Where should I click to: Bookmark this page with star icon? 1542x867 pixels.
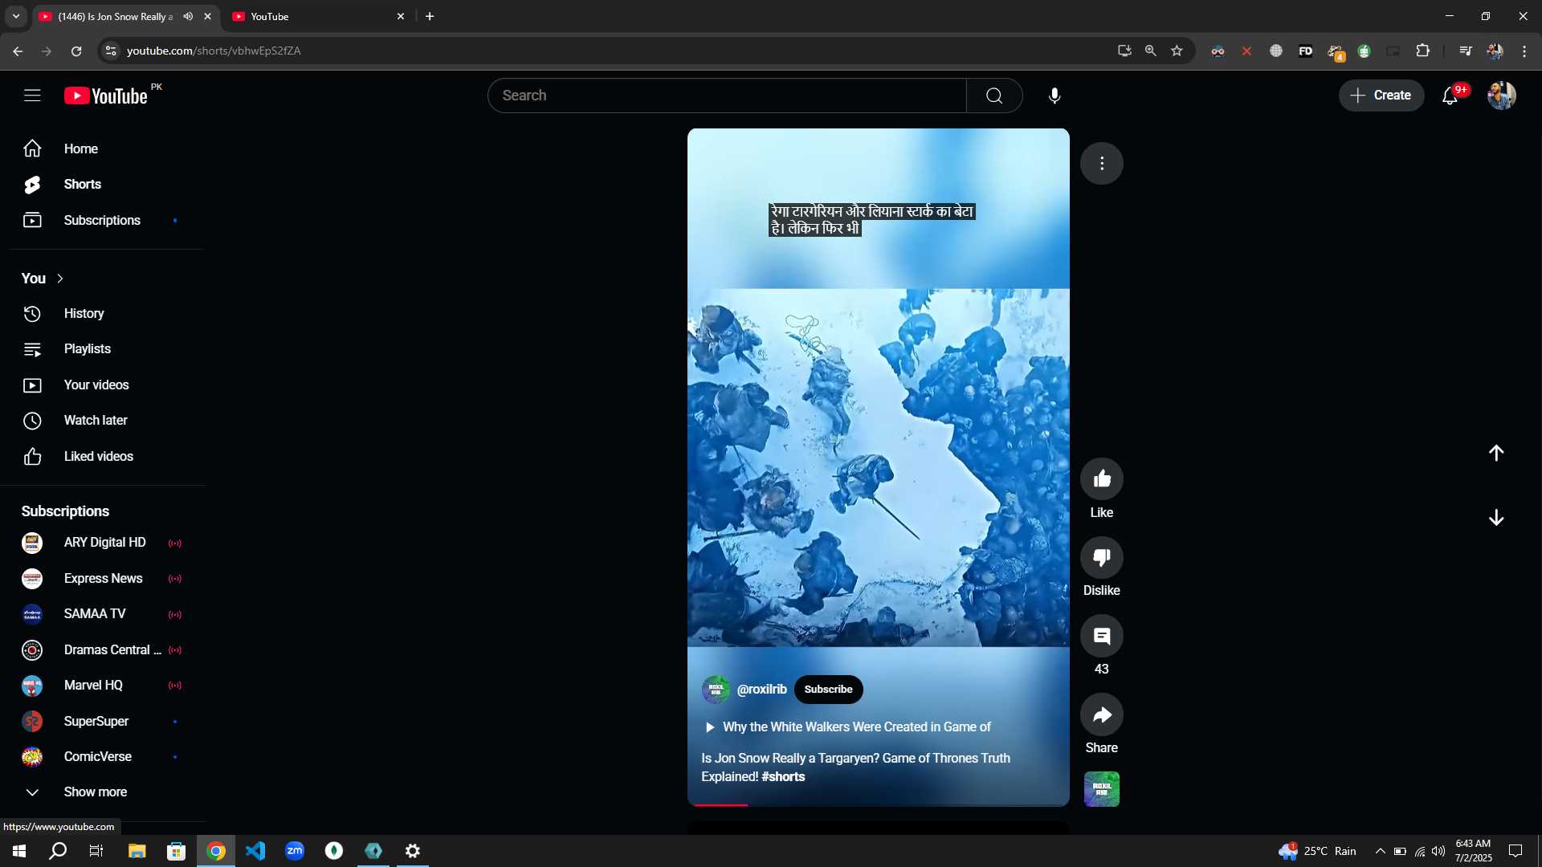pyautogui.click(x=1177, y=51)
